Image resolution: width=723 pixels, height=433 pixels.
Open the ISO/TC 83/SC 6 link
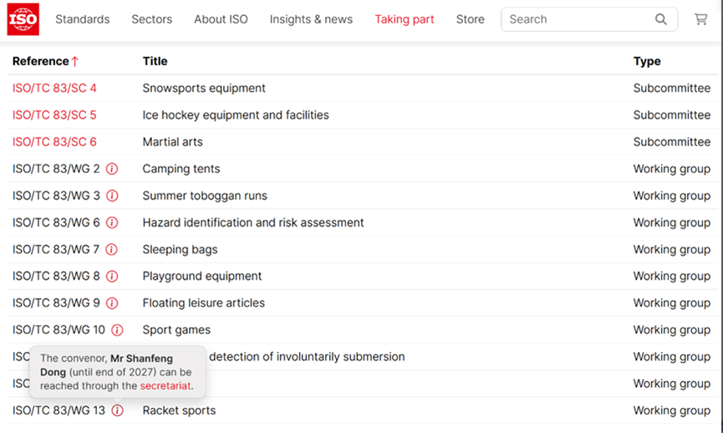(54, 142)
